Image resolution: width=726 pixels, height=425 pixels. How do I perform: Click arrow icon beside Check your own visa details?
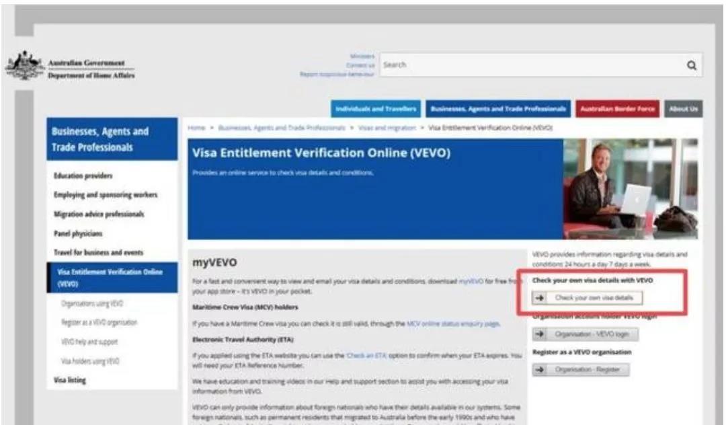(539, 297)
